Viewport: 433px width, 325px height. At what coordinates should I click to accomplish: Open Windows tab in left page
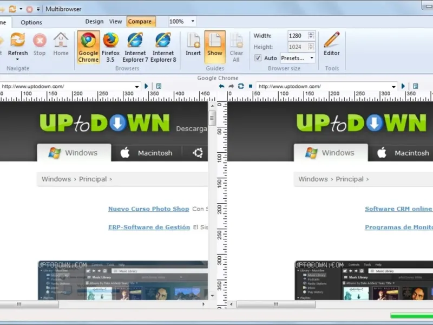tap(74, 153)
